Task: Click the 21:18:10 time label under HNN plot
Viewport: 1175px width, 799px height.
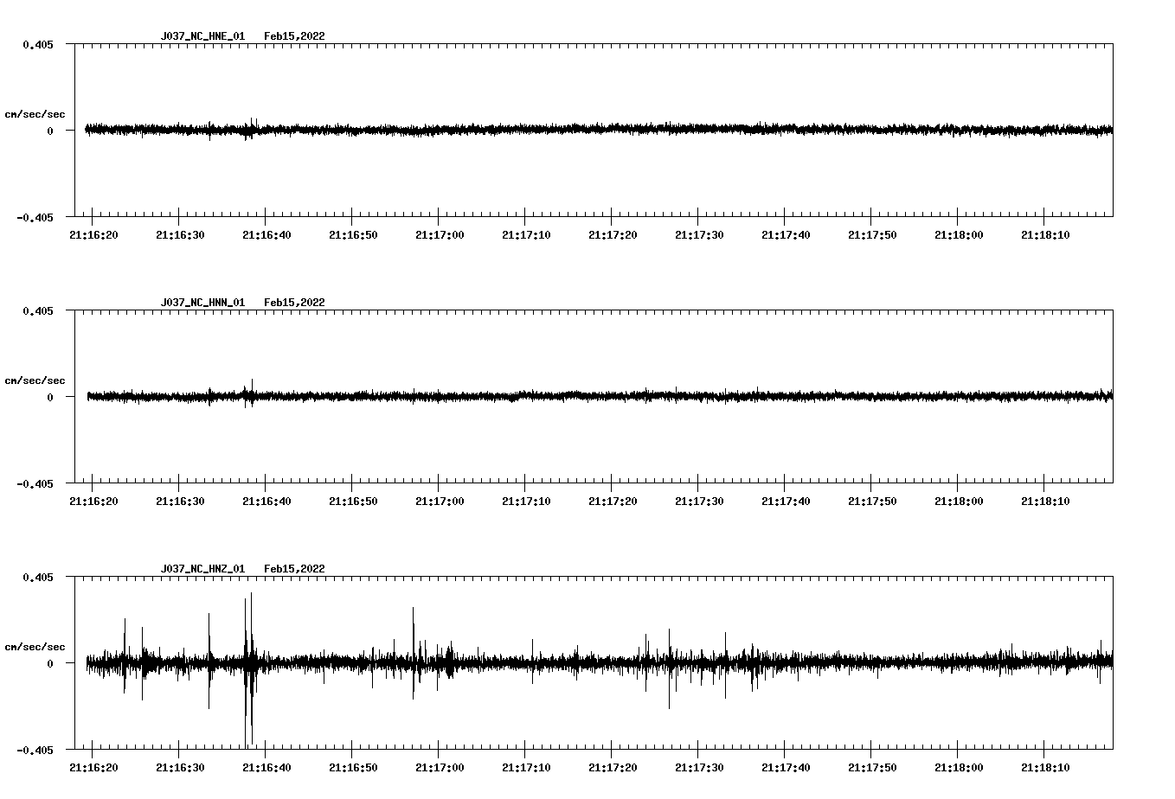Action: pos(1045,502)
